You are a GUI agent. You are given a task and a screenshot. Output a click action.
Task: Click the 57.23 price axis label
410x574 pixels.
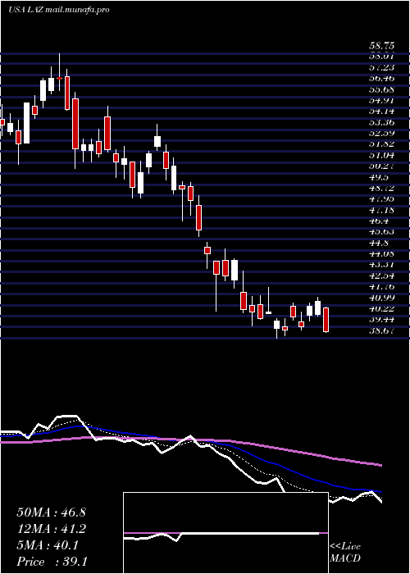(381, 67)
